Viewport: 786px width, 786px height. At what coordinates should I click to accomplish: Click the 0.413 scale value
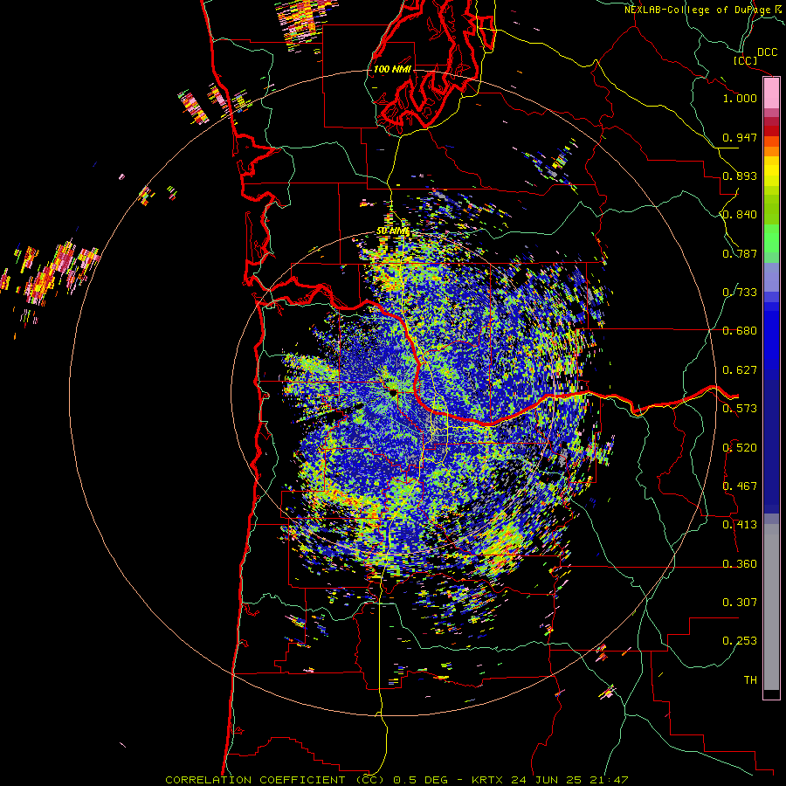[x=740, y=525]
